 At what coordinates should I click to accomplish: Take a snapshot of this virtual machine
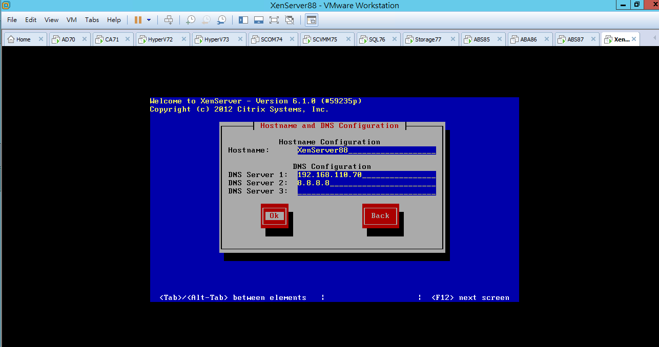point(190,20)
